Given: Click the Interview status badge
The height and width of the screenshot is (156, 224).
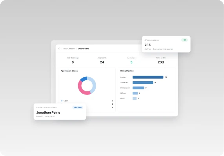Looking at the screenshot, I should pos(78,107).
